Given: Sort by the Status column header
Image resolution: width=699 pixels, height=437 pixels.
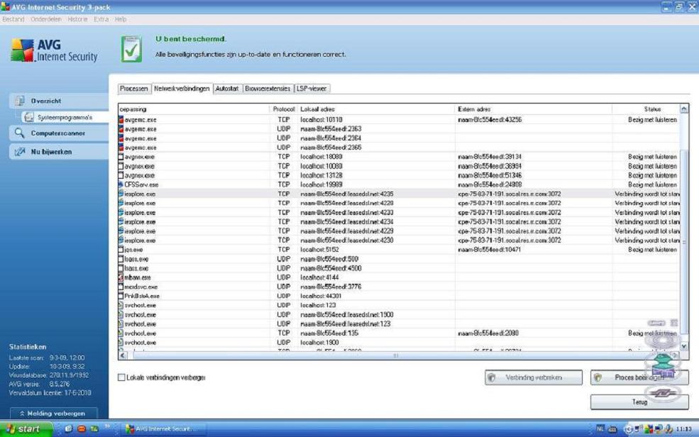Looking at the screenshot, I should pos(646,109).
